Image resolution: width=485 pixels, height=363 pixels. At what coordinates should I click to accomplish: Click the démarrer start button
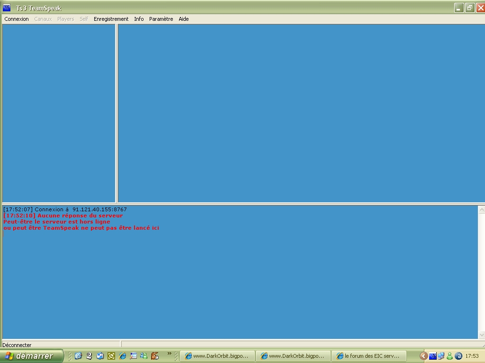[x=32, y=356]
